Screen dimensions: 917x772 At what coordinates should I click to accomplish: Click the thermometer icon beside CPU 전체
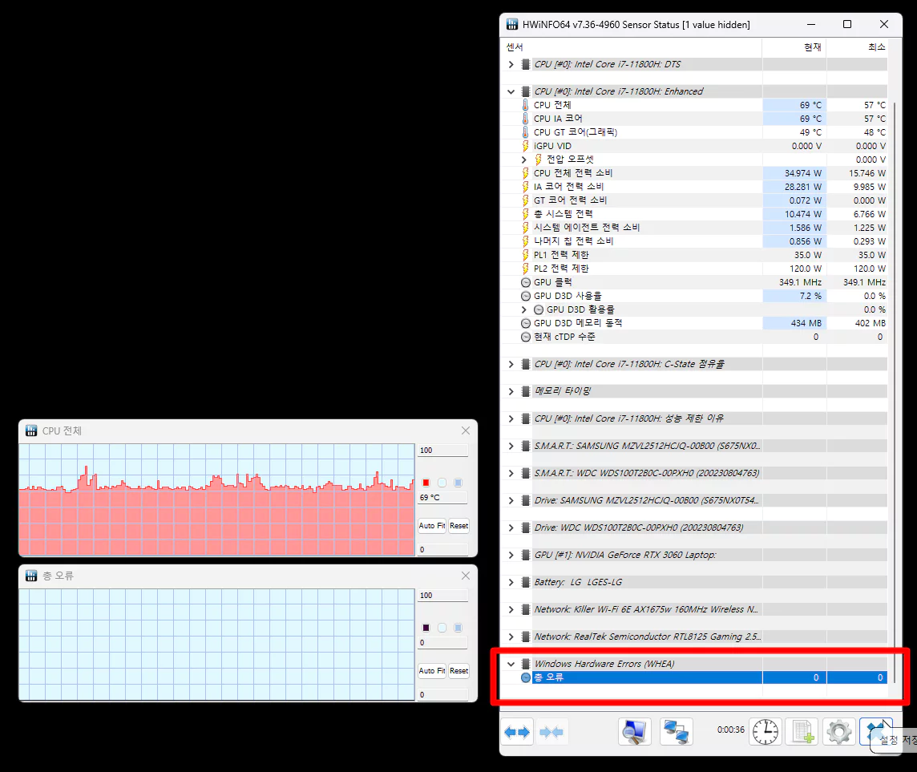(525, 105)
